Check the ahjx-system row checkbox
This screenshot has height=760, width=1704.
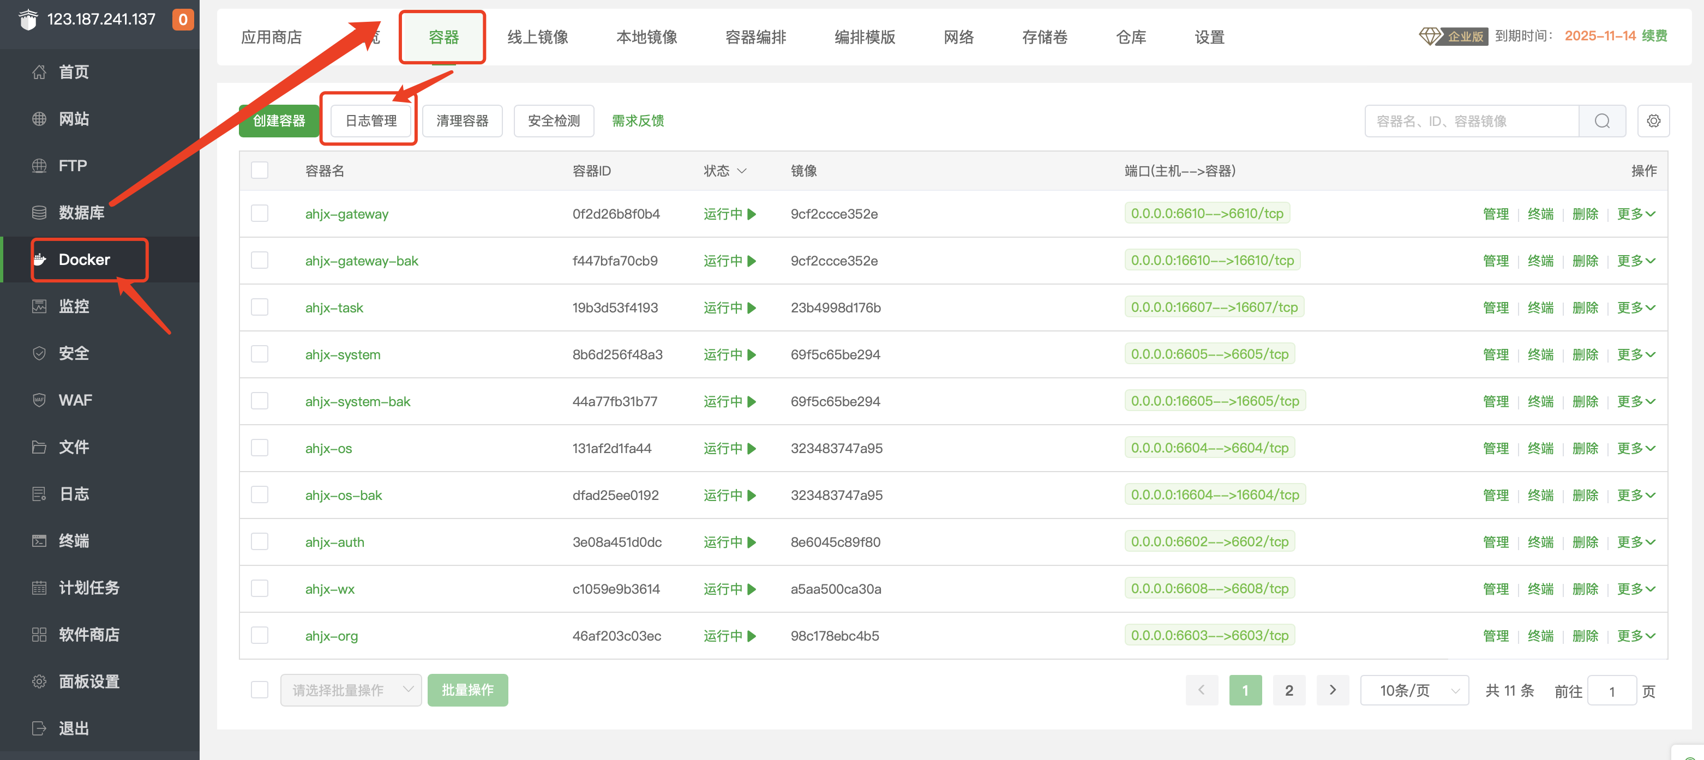[x=259, y=354]
